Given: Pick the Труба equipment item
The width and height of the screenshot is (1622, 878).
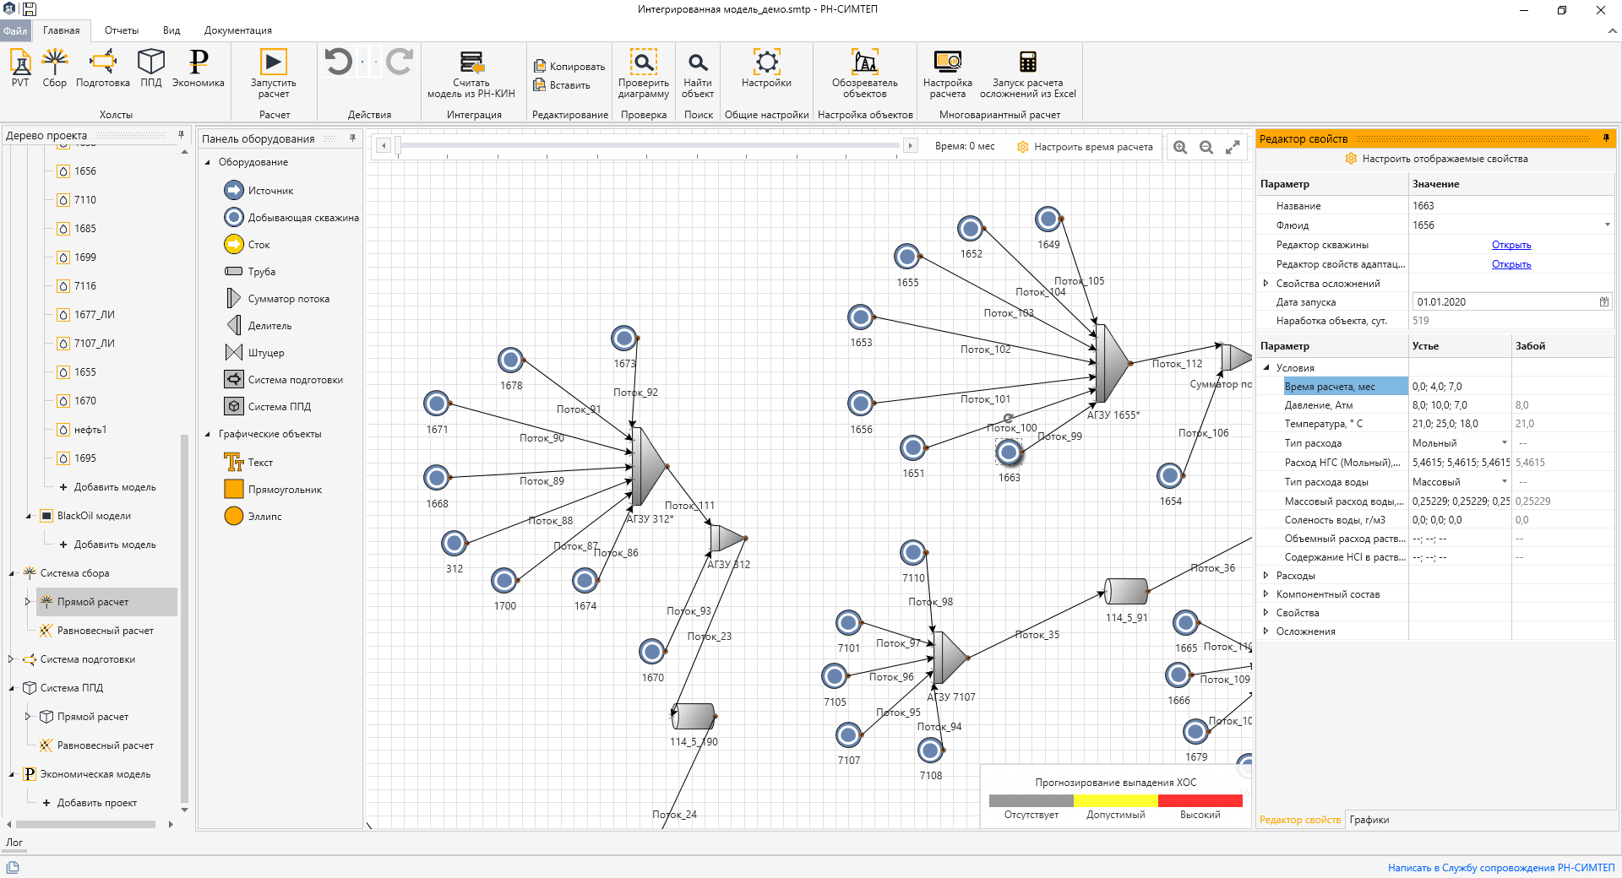Looking at the screenshot, I should tap(250, 272).
